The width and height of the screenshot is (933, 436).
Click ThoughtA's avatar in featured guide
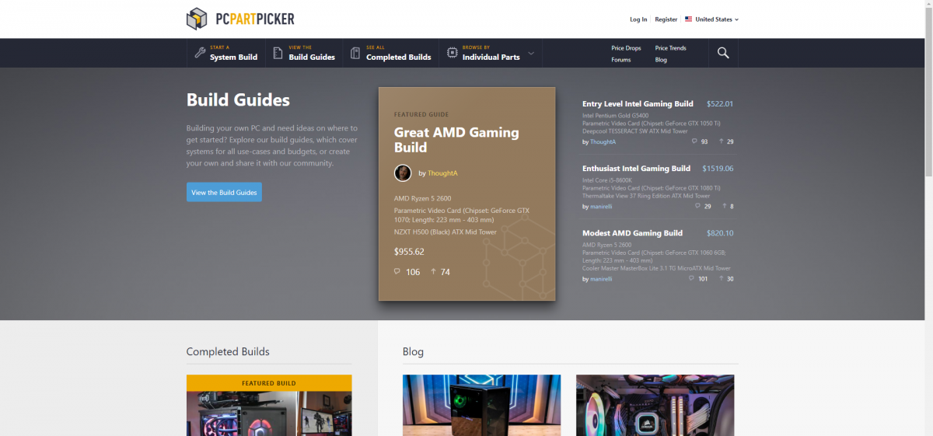tap(403, 173)
